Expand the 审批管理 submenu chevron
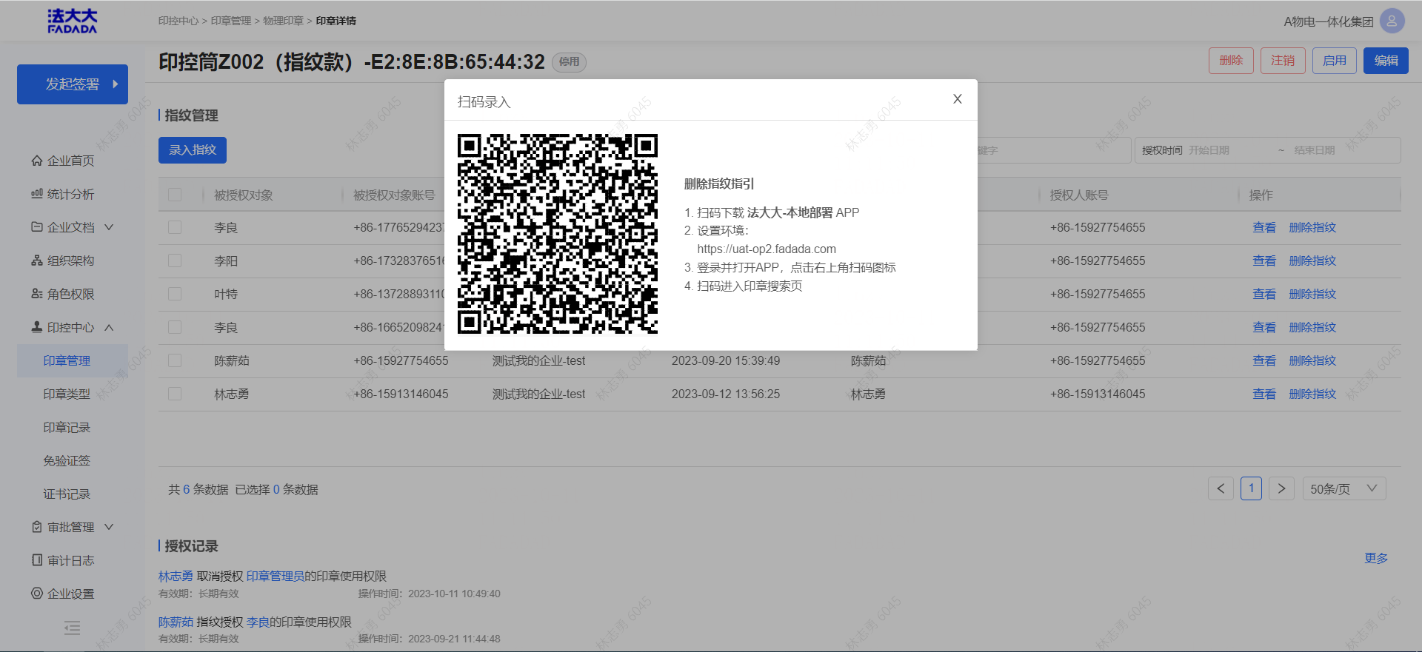The width and height of the screenshot is (1422, 652). click(109, 527)
